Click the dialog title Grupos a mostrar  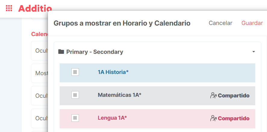[x=122, y=23]
